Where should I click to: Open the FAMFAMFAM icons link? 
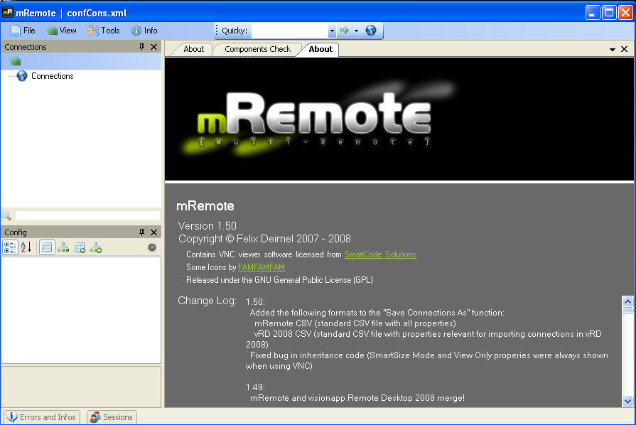pos(261,267)
